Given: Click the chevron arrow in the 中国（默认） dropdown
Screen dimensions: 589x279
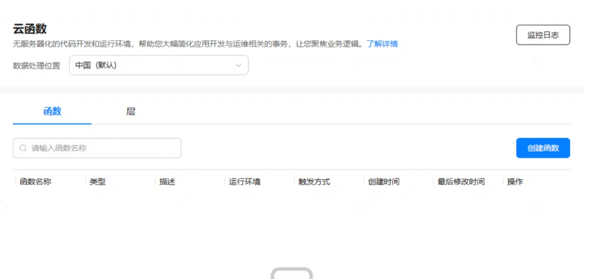Looking at the screenshot, I should [x=238, y=65].
